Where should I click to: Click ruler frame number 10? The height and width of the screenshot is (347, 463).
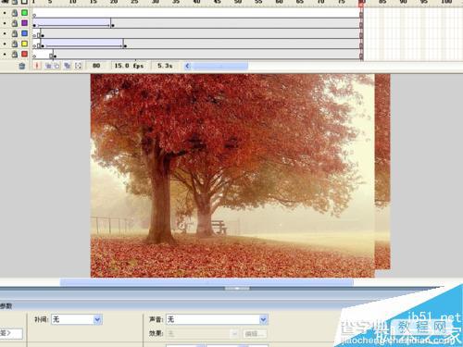[72, 2]
